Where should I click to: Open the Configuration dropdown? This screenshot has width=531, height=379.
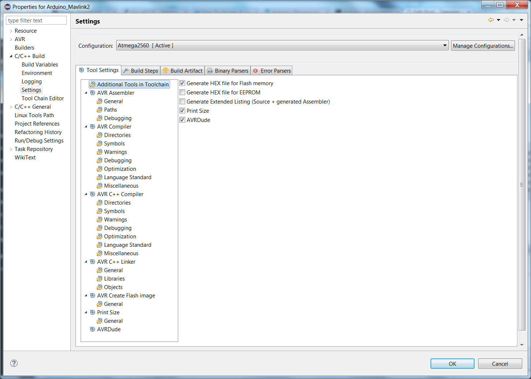coord(282,46)
